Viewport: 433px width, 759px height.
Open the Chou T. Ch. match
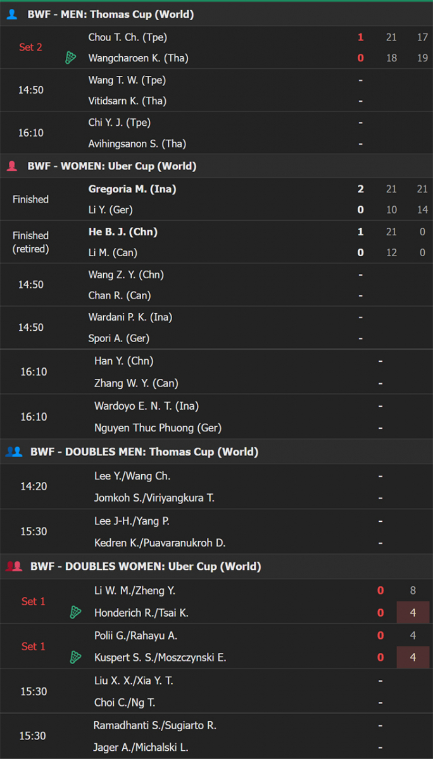pyautogui.click(x=216, y=47)
